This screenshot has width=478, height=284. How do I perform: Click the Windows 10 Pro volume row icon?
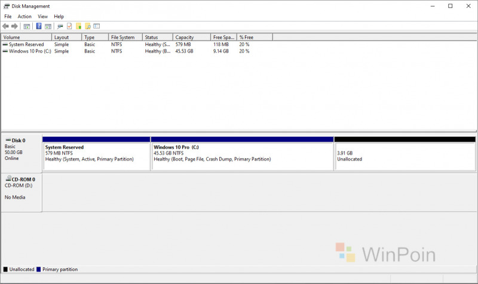(5, 51)
